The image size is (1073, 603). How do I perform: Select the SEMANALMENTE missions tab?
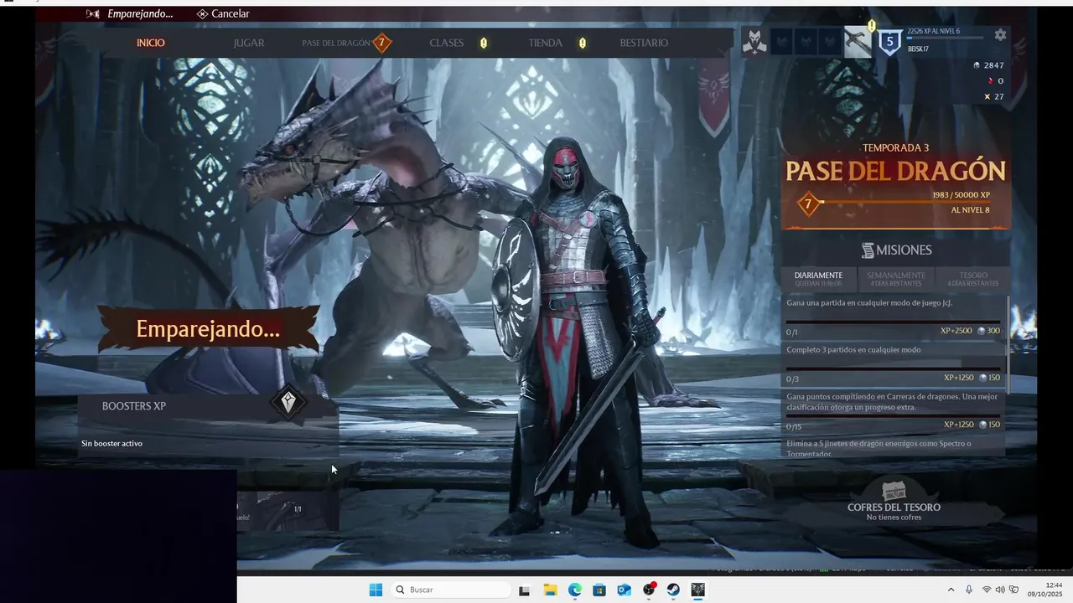coord(896,279)
